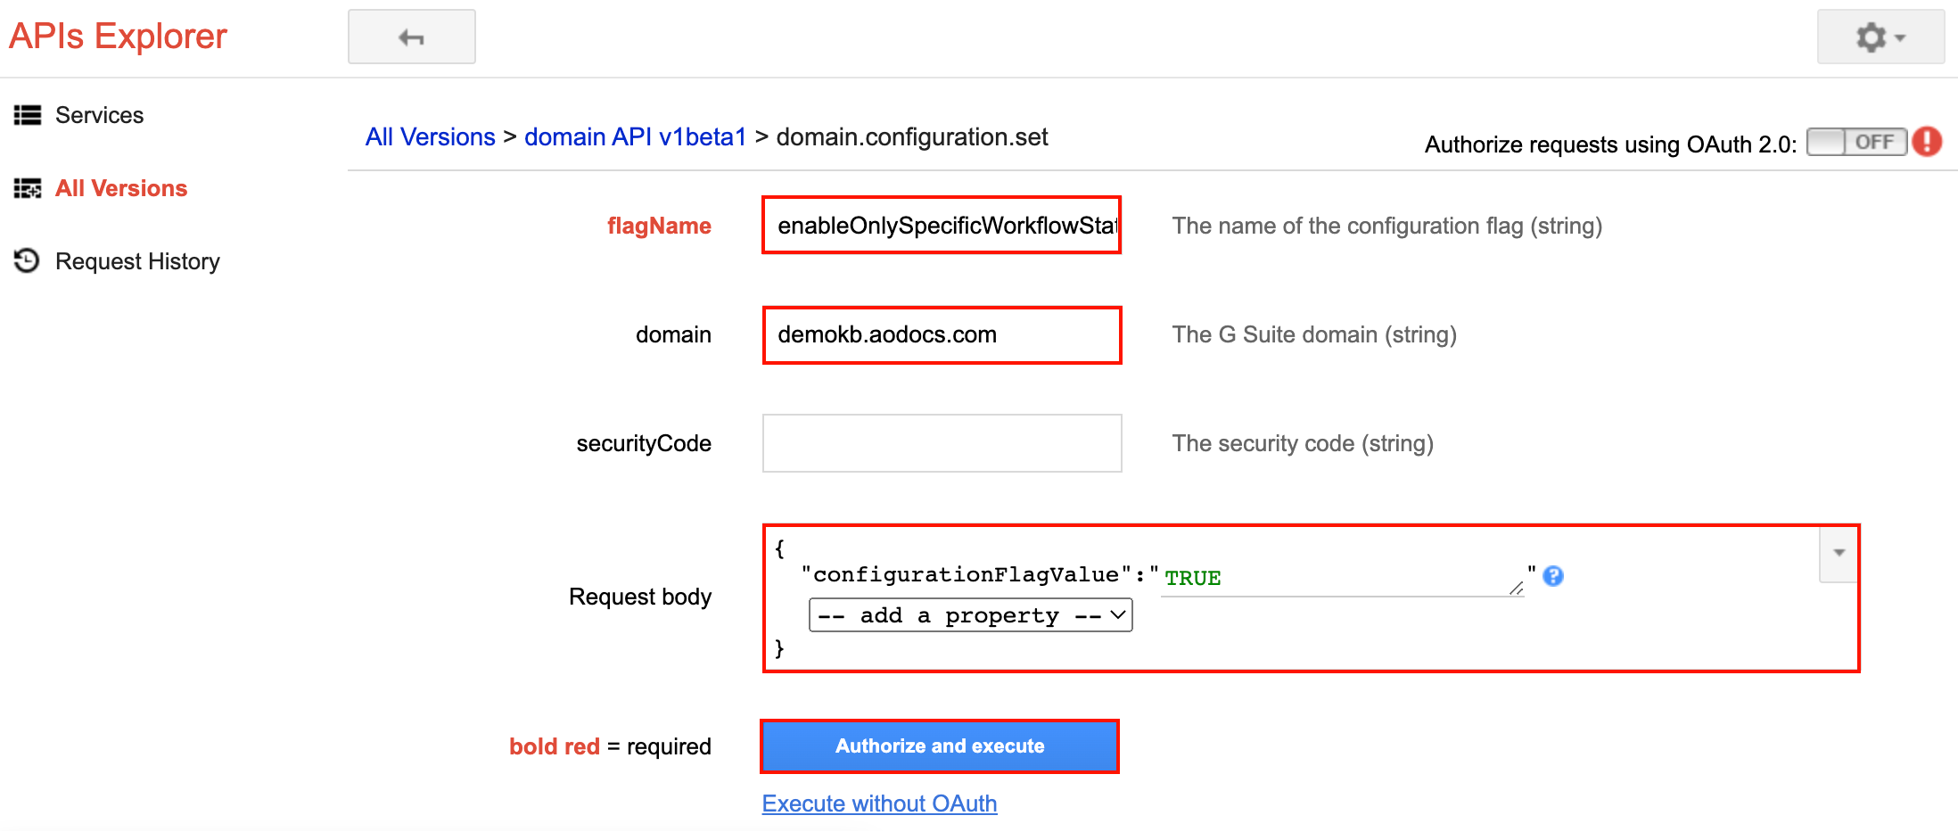This screenshot has width=1958, height=832.
Task: Follow the domain API v1beta1 breadcrumb link
Action: point(635,136)
